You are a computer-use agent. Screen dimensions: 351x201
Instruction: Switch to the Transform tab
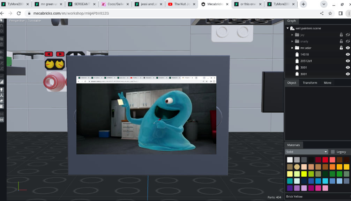point(310,83)
